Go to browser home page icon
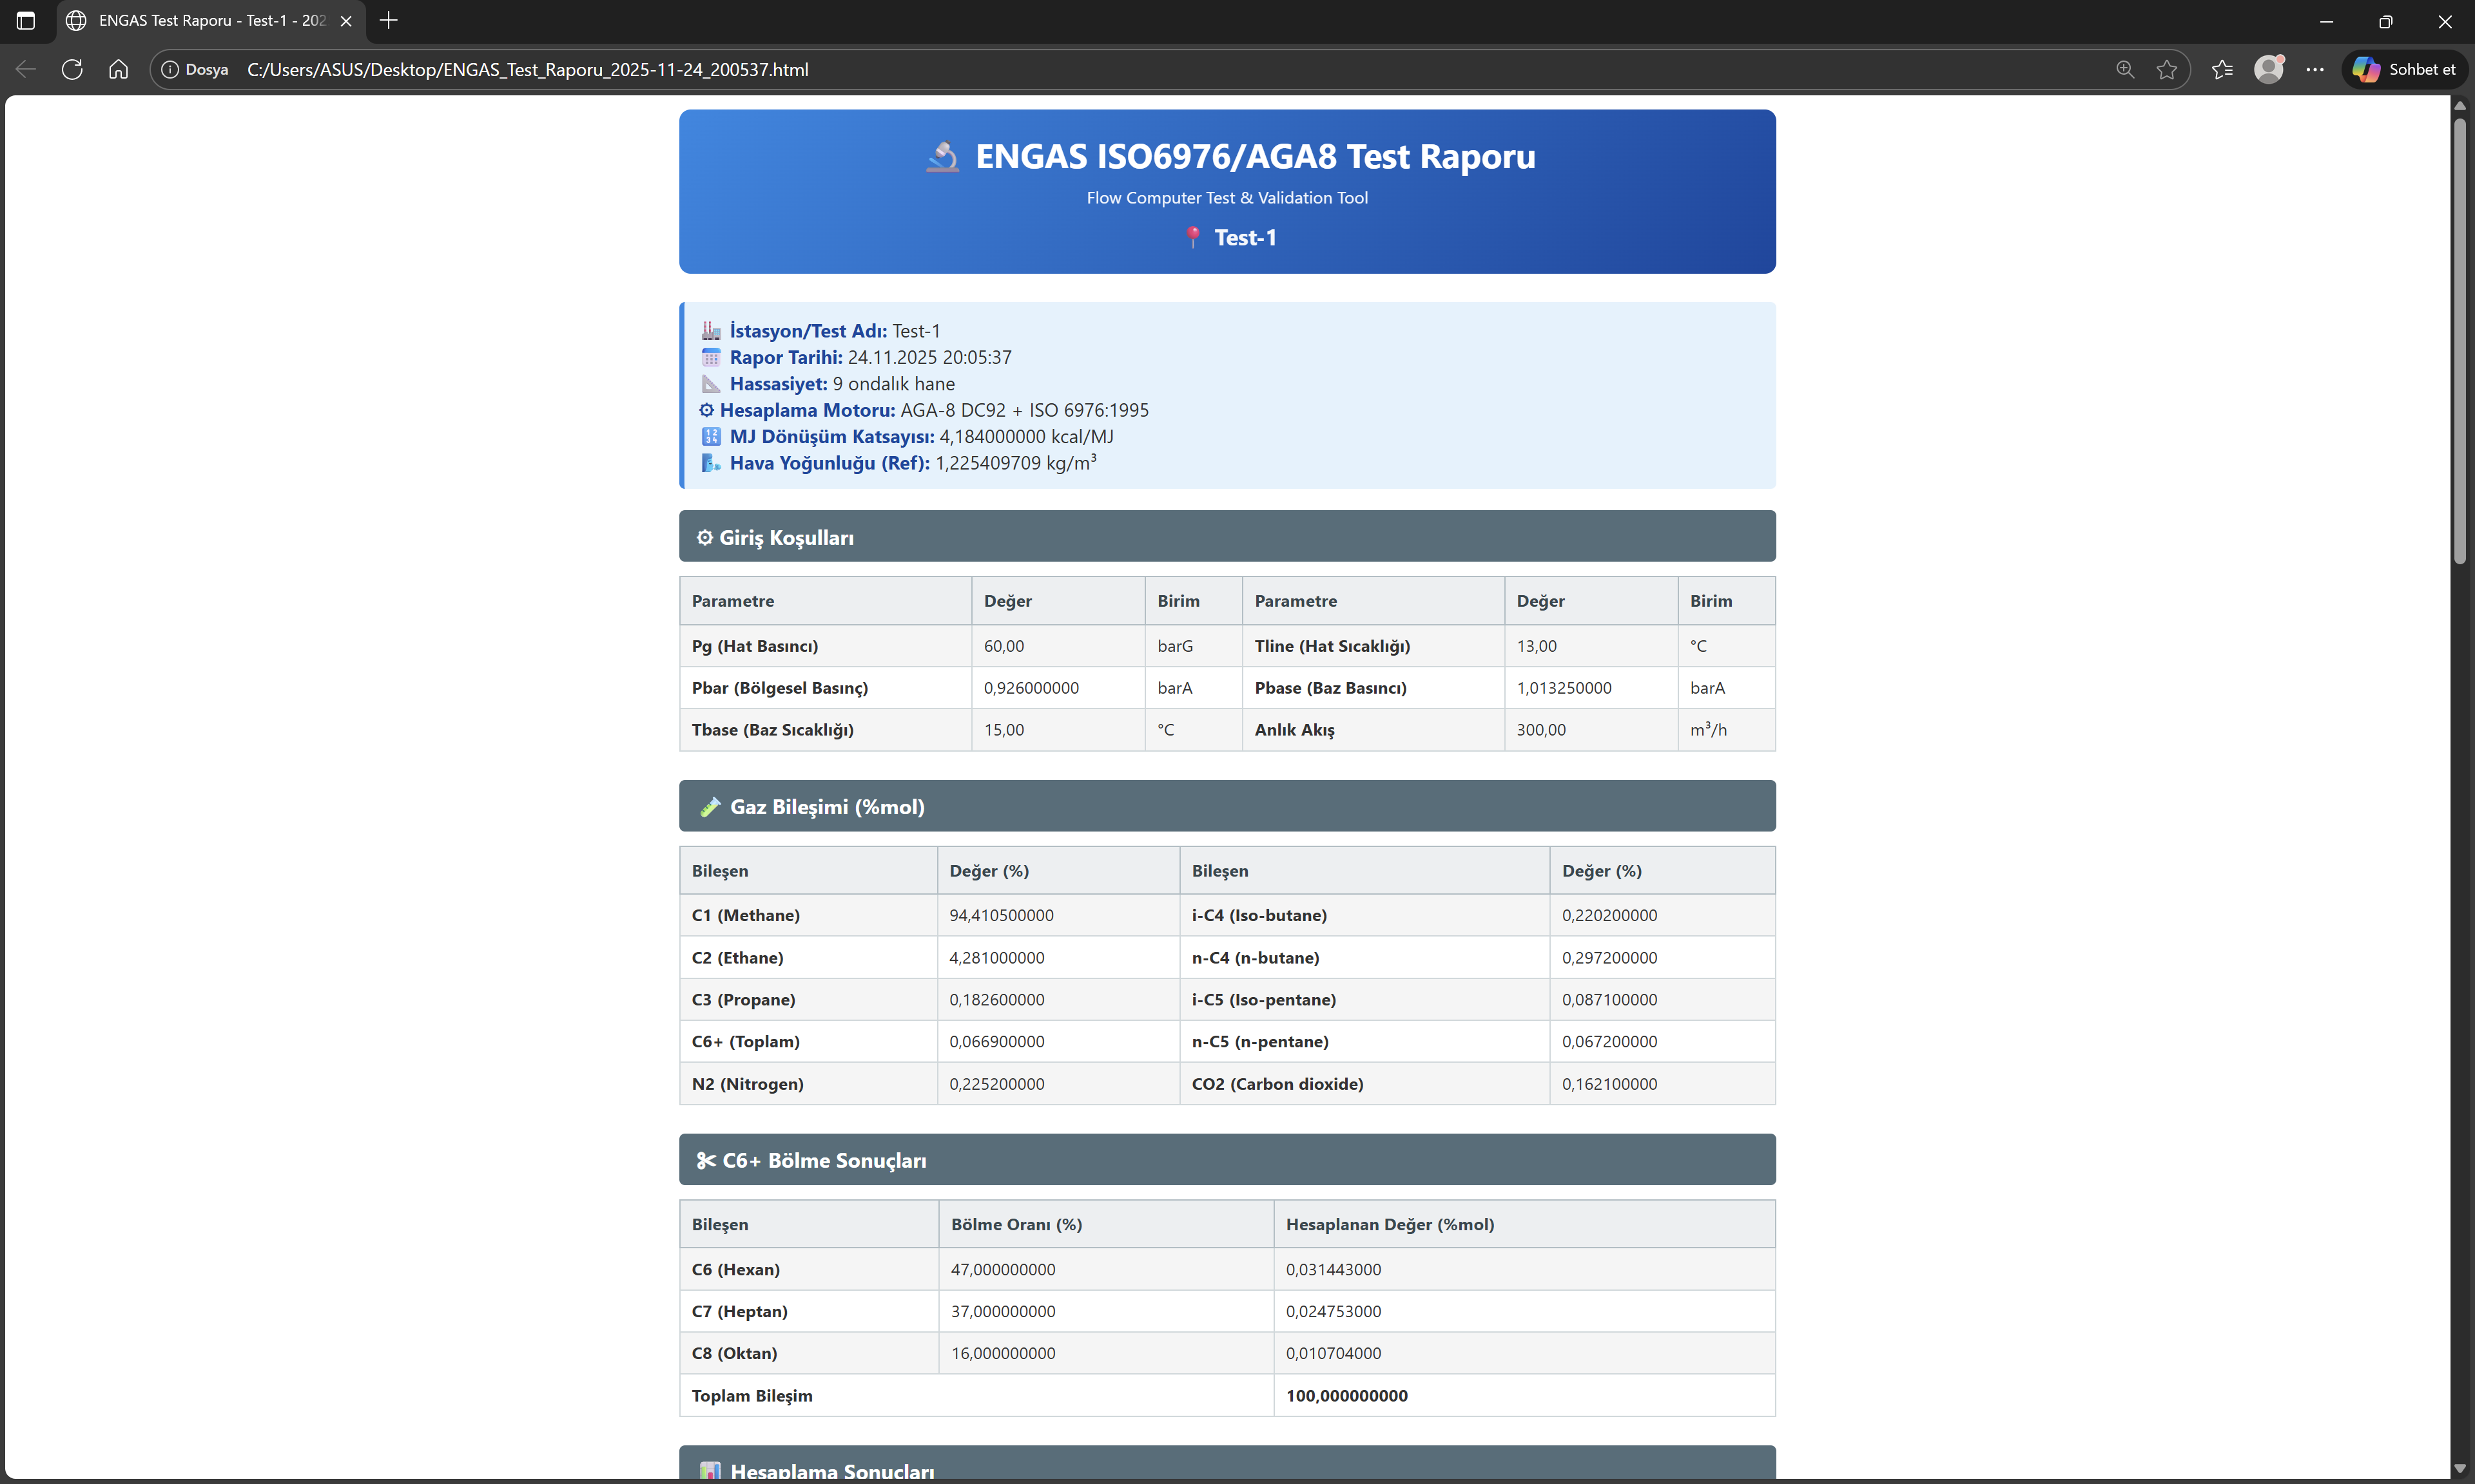The height and width of the screenshot is (1484, 2475). 118,69
